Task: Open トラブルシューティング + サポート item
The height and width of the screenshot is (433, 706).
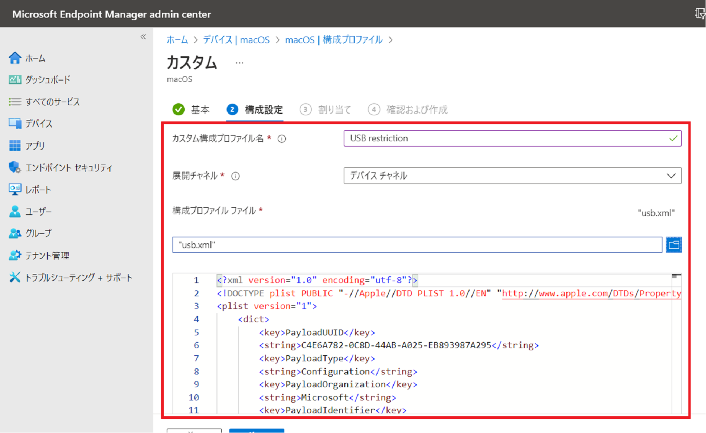Action: click(79, 278)
